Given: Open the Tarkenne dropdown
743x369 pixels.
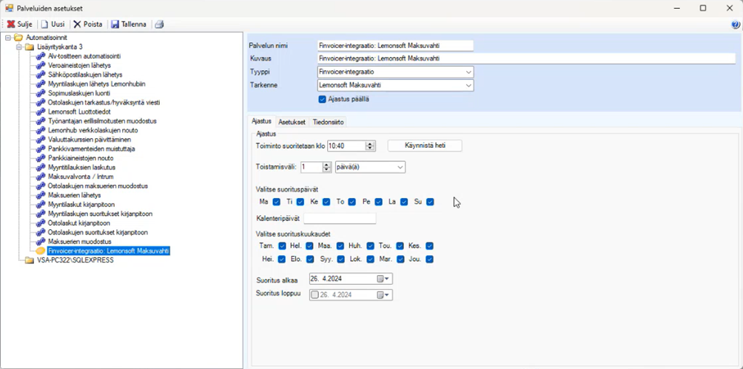Looking at the screenshot, I should [468, 86].
